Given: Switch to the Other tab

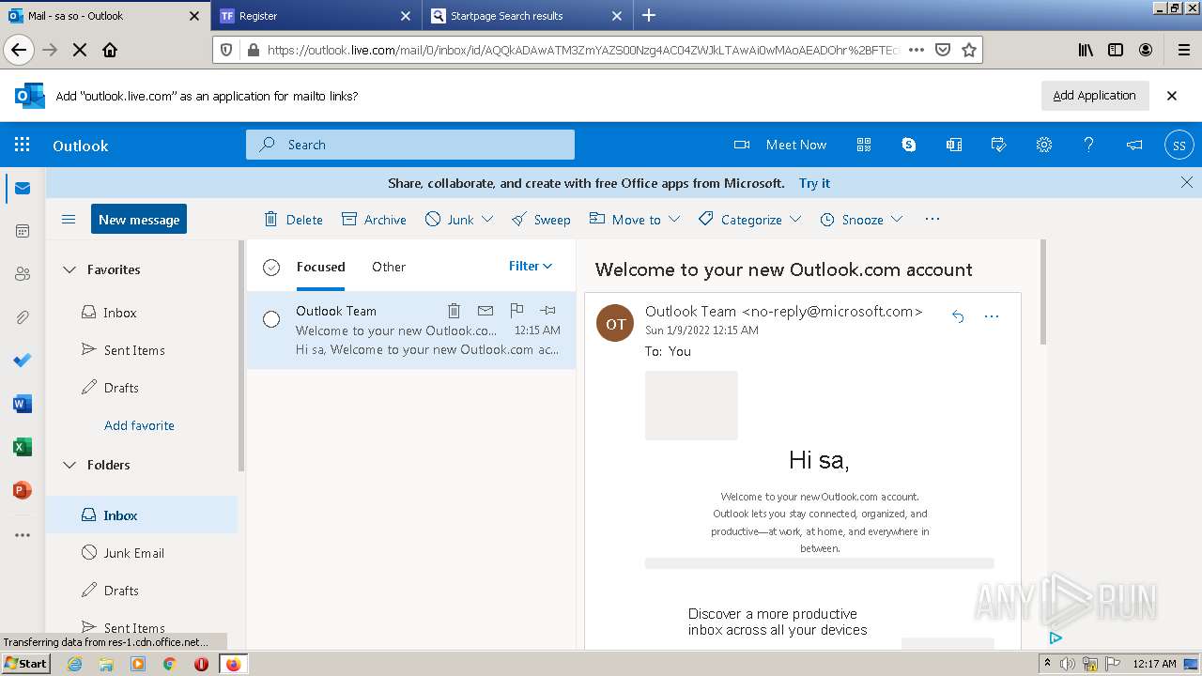Looking at the screenshot, I should [389, 267].
